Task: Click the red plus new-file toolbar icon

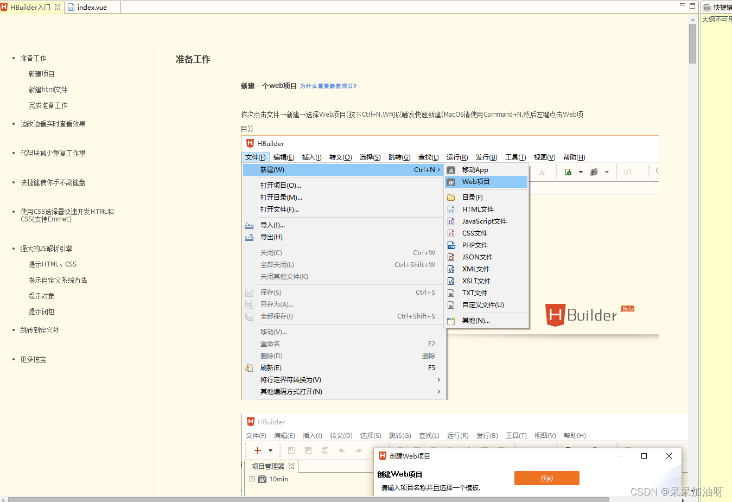Action: (x=257, y=450)
